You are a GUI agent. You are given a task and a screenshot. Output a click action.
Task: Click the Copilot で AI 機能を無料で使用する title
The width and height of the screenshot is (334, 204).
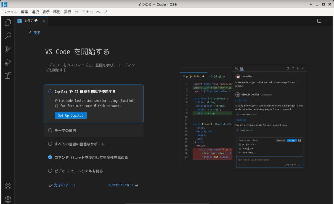pos(85,92)
